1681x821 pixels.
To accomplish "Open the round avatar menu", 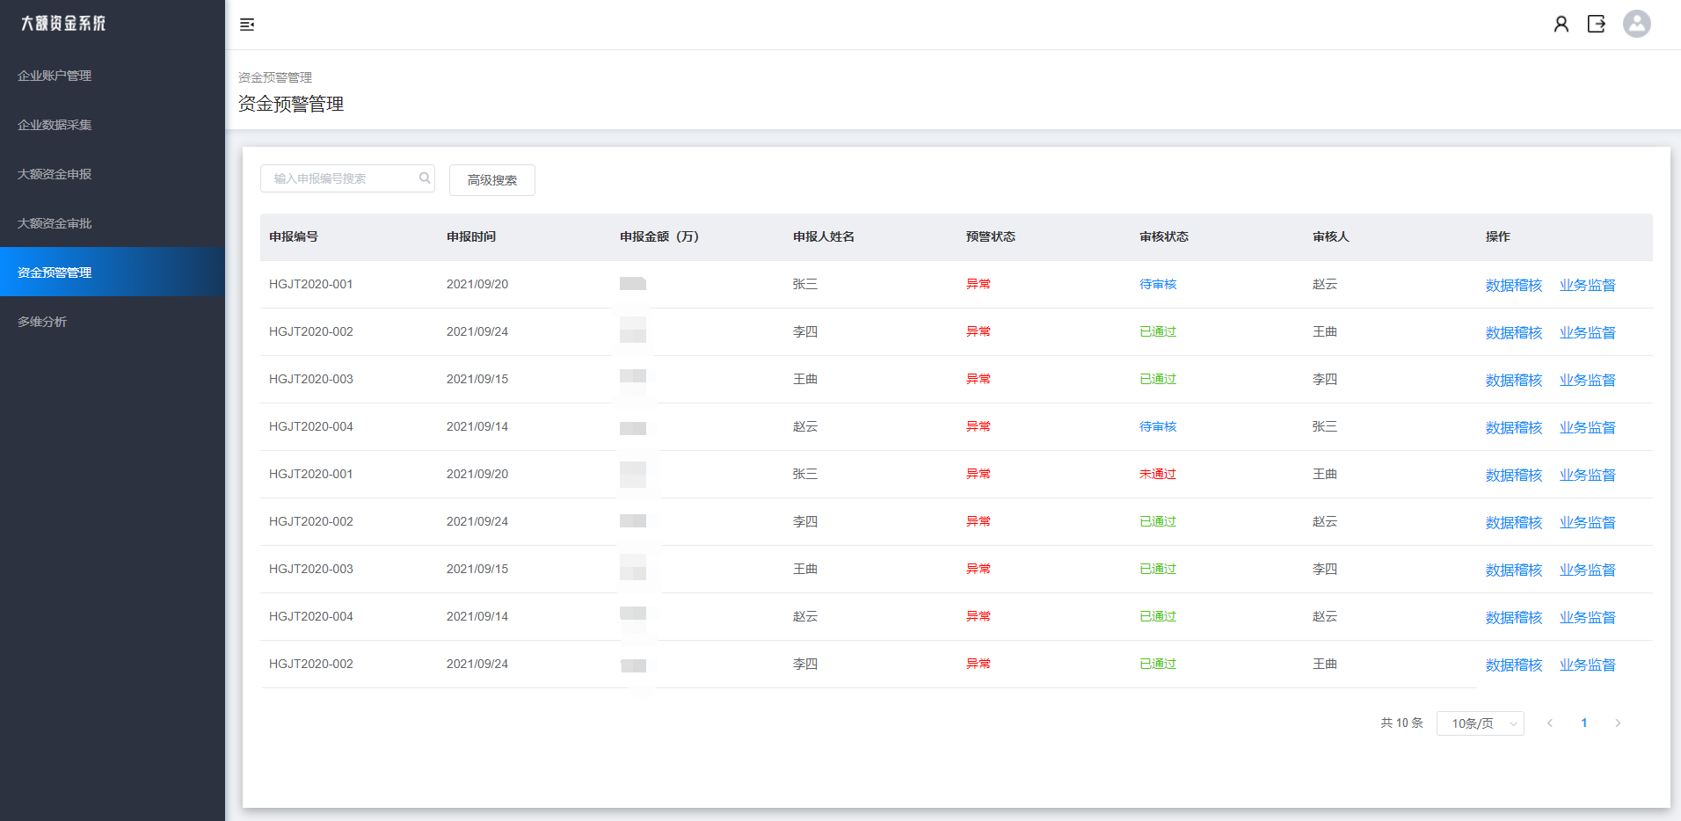I will (x=1637, y=24).
